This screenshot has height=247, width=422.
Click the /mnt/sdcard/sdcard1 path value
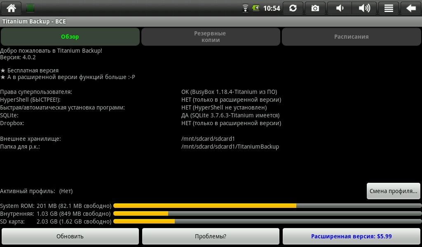208,139
